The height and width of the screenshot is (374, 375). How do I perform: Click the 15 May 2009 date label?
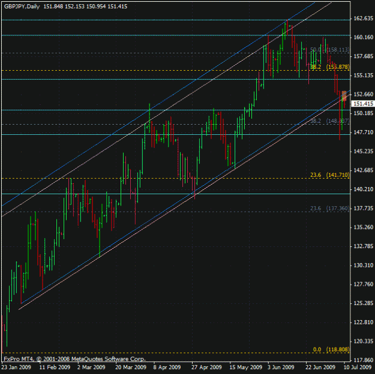(x=245, y=367)
